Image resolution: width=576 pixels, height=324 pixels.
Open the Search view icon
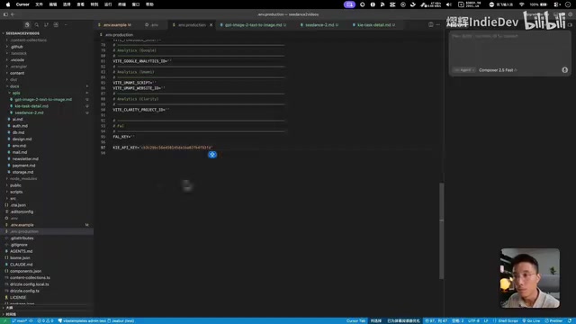click(x=36, y=24)
